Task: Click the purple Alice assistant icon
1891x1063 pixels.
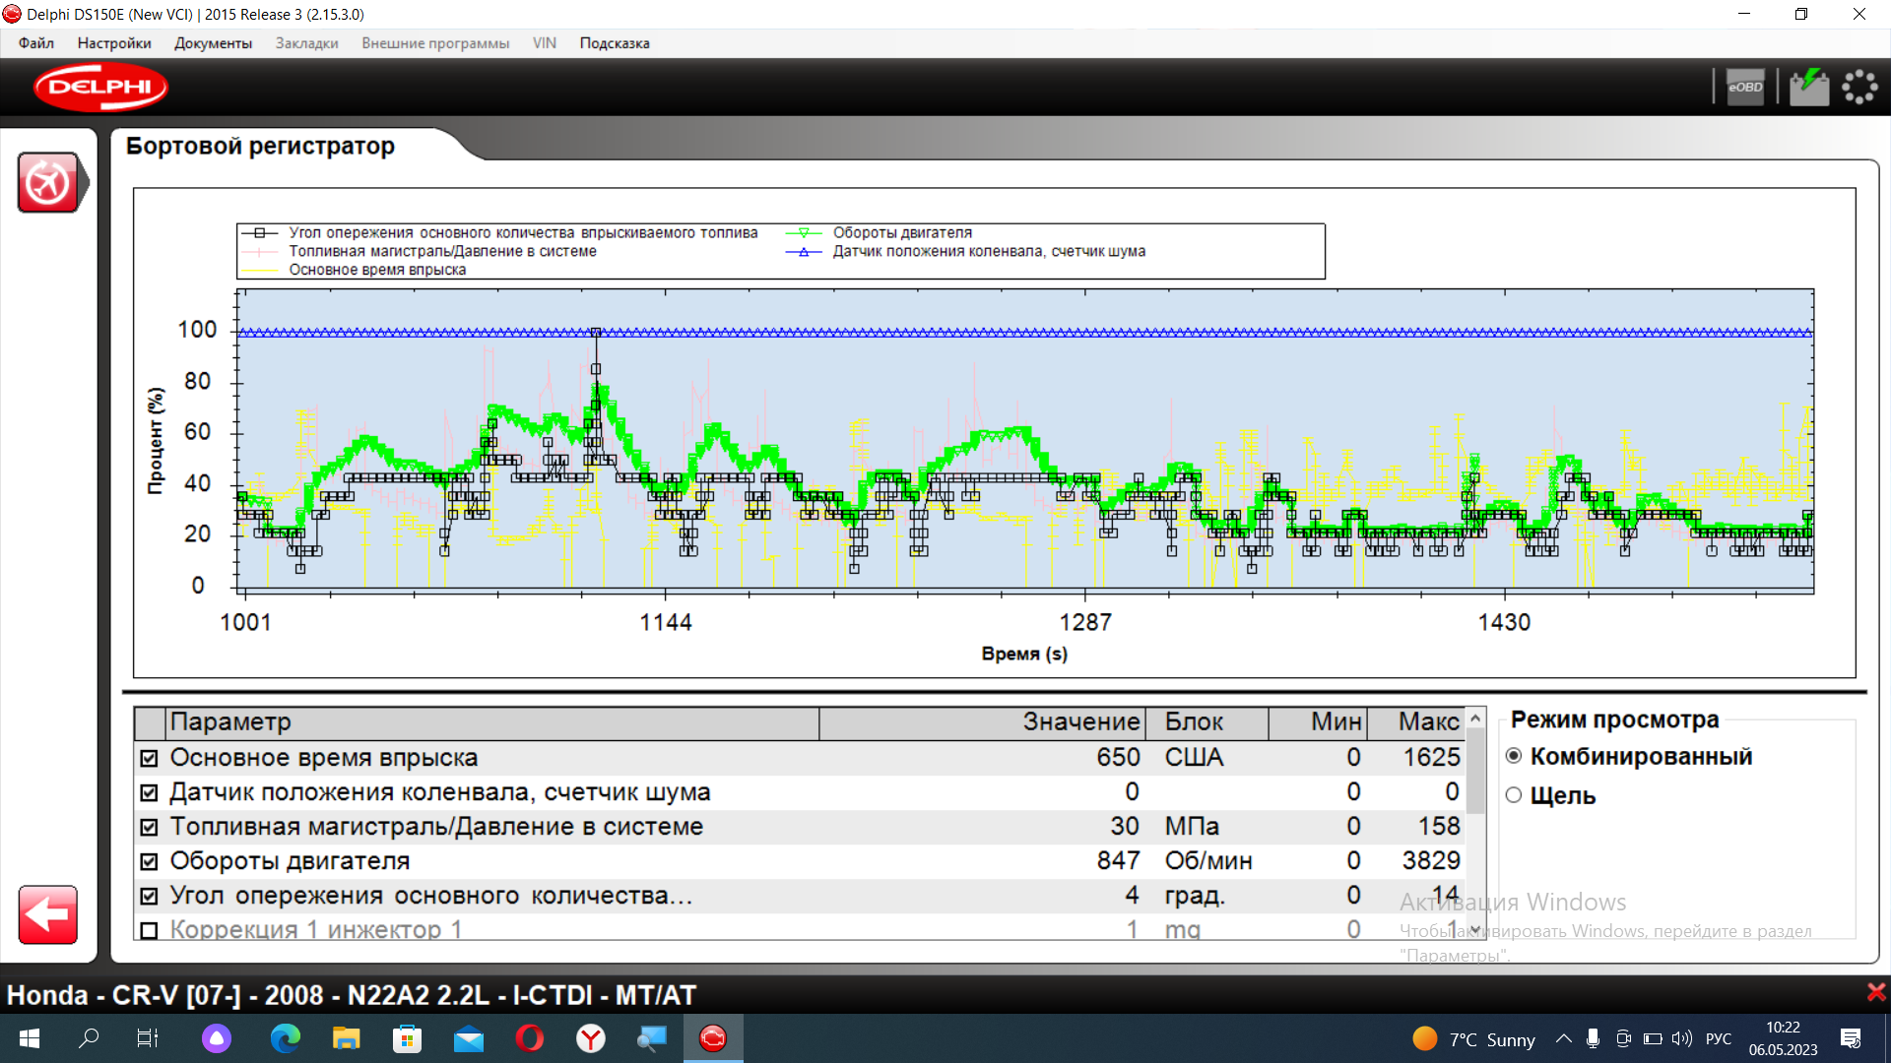Action: tap(217, 1038)
